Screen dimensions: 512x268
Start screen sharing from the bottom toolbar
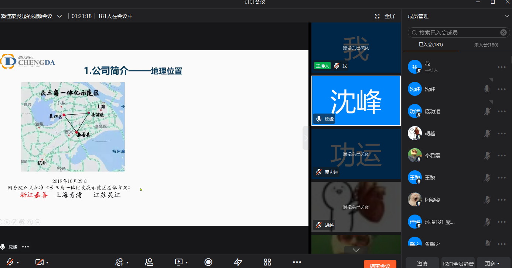(x=179, y=262)
